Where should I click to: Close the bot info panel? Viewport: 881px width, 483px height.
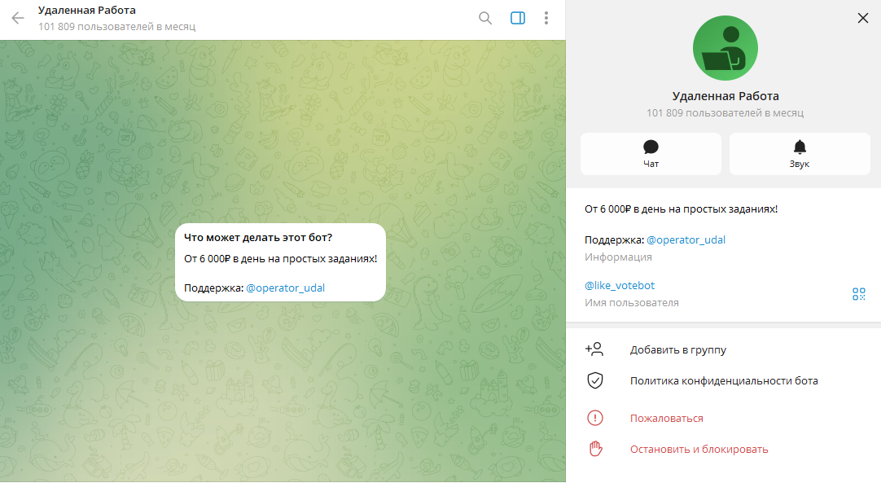[x=863, y=18]
